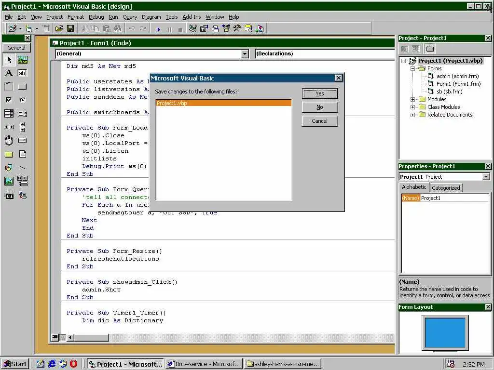This screenshot has width=494, height=370.
Task: Open the Debug menu
Action: point(96,17)
